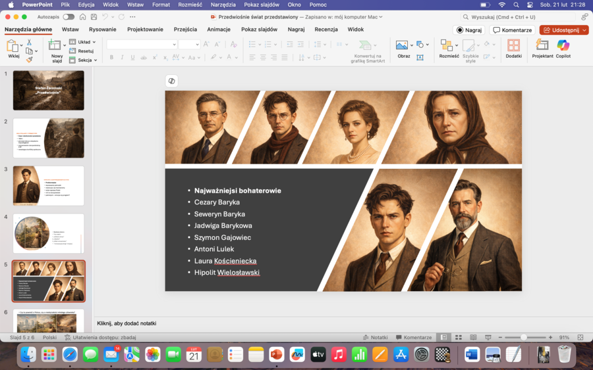Open PowerPoint from the Dock
This screenshot has width=593, height=370.
click(x=276, y=355)
